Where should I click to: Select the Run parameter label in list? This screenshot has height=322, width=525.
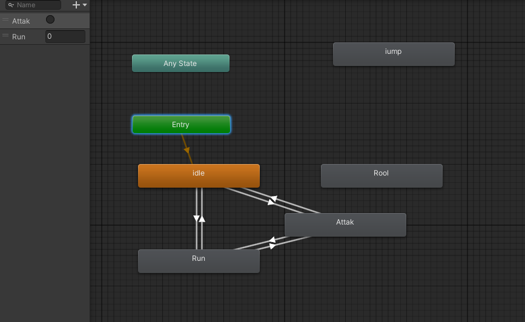[x=19, y=37]
